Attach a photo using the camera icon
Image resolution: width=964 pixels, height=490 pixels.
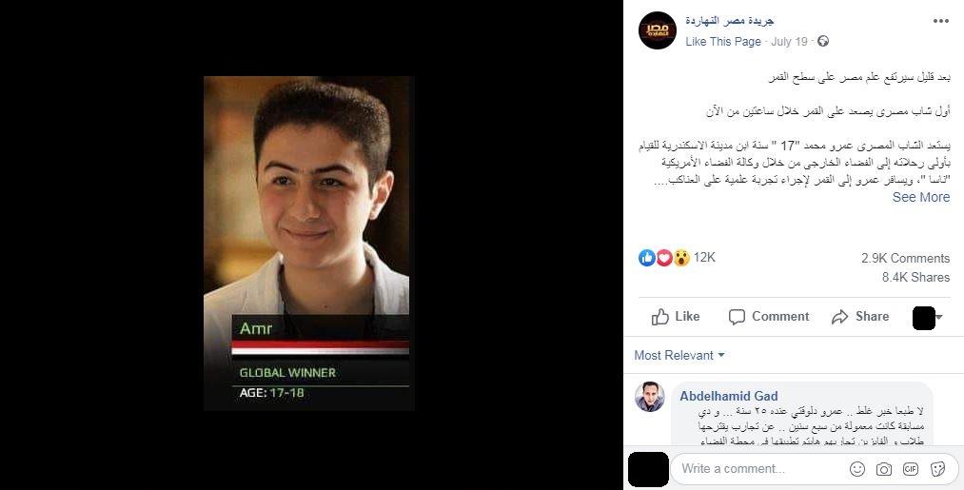[x=883, y=469]
